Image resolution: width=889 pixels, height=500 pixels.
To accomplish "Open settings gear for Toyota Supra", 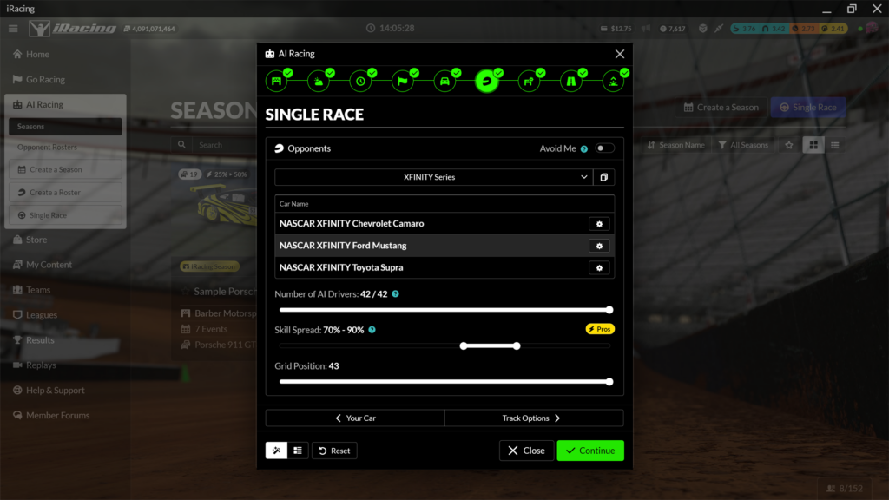I will pos(599,268).
